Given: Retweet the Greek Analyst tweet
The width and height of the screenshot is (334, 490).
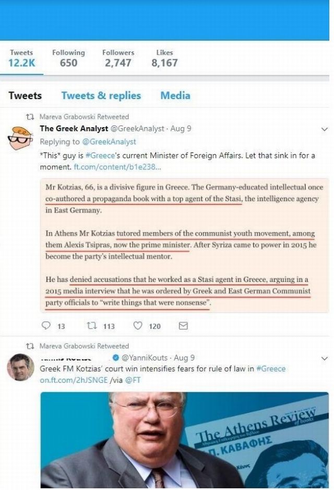Looking at the screenshot, I should coord(91,326).
